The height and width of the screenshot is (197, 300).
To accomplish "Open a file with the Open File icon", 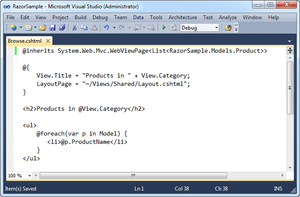I will [x=43, y=28].
